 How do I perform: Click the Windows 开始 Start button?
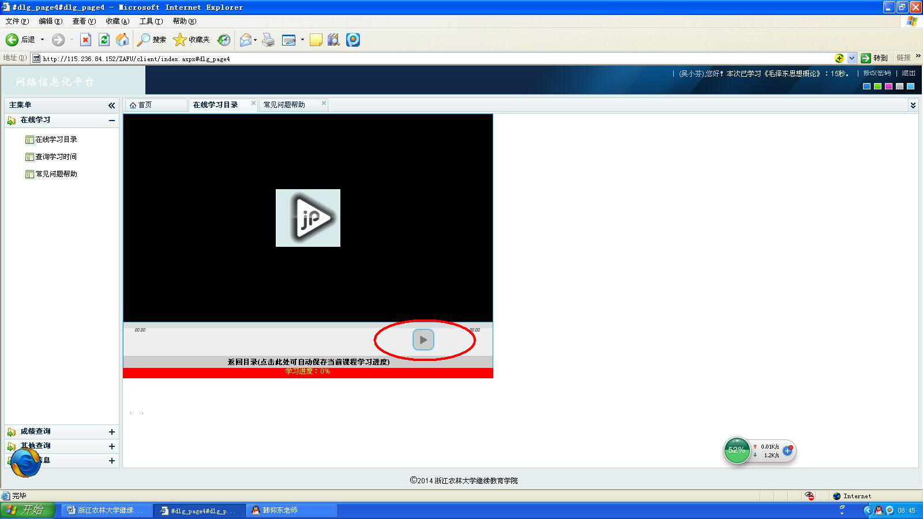point(27,510)
